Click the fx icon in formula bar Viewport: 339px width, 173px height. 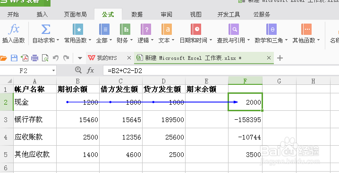90,70
